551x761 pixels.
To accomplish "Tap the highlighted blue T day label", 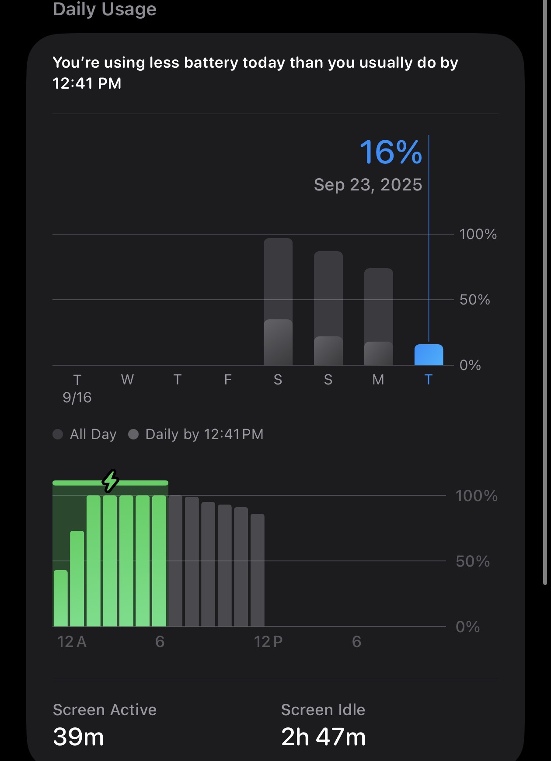I will [x=429, y=380].
